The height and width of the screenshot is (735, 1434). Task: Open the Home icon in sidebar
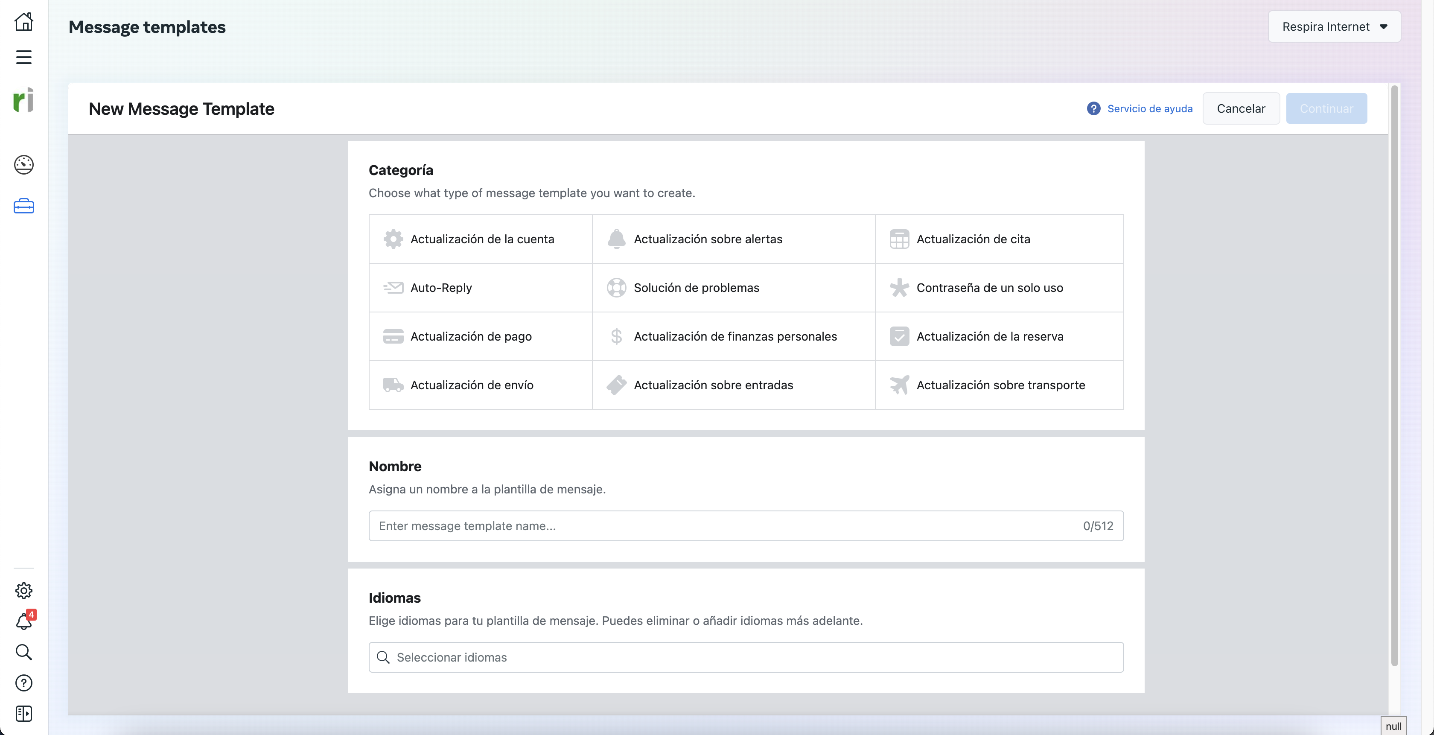pyautogui.click(x=23, y=21)
